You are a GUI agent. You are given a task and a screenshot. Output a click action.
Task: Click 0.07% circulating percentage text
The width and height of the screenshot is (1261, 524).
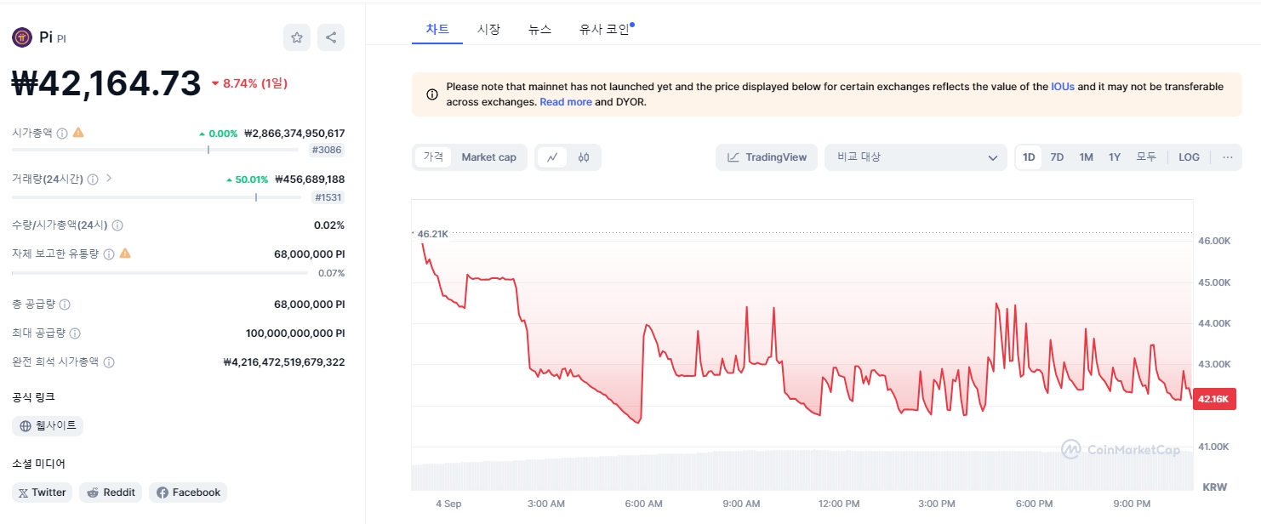click(331, 273)
